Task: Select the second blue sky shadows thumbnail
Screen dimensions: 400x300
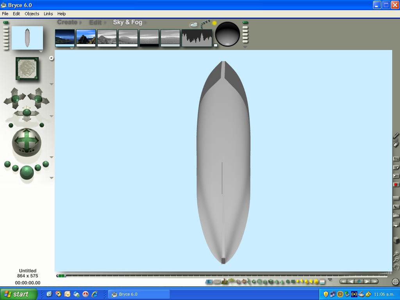Action: [86, 38]
